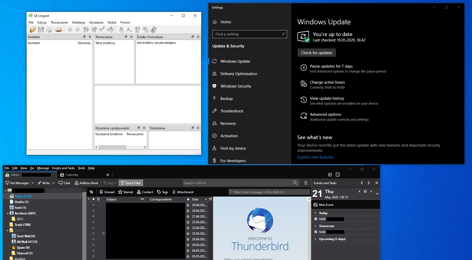Click the Next unfinished icon in Qt Linguist
472x260 pixels.
pyautogui.click(x=94, y=30)
